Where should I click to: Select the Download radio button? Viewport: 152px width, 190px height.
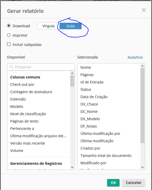point(9,26)
